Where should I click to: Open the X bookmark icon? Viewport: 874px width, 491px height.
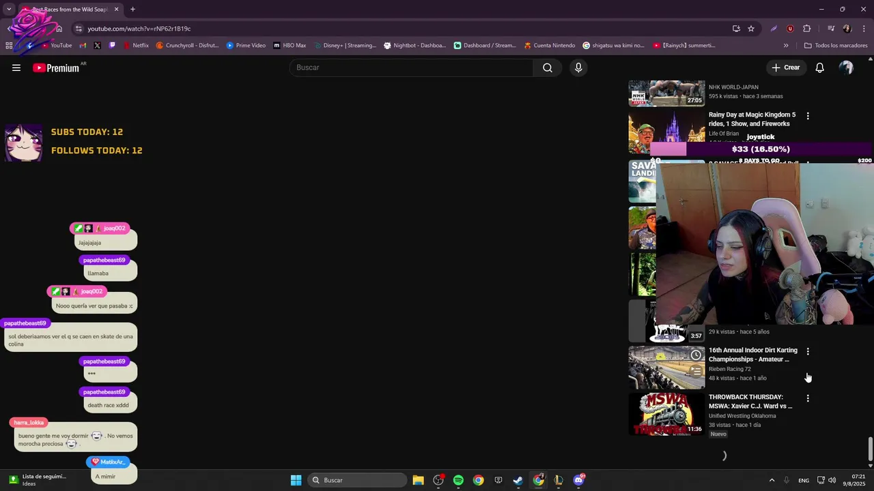(97, 46)
